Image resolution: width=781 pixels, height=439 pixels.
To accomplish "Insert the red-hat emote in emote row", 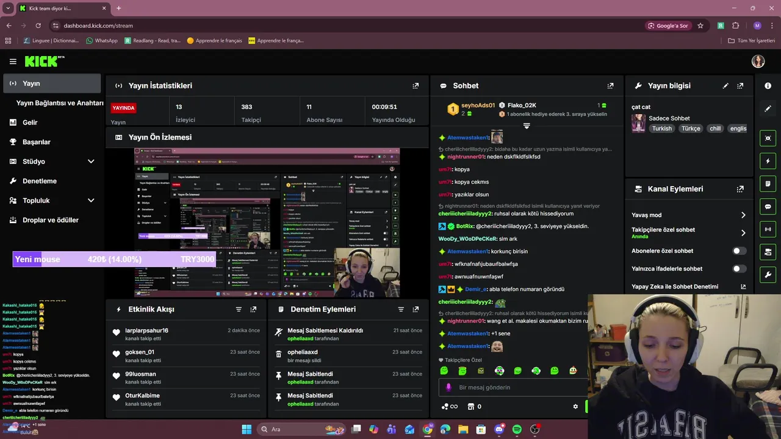I will pos(573,371).
